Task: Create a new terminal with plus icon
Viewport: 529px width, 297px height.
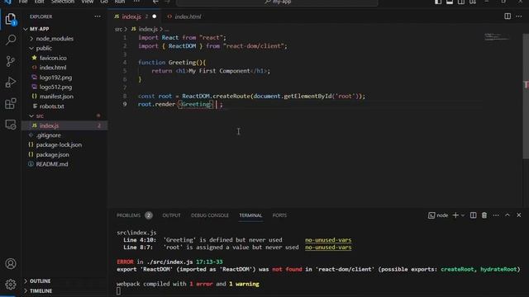Action: [455, 215]
